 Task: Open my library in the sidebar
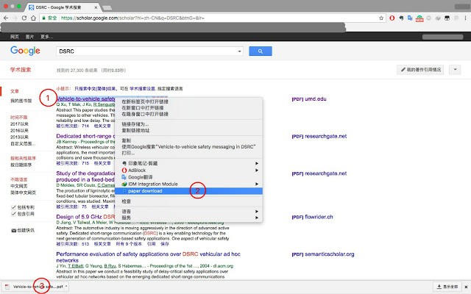(21, 101)
